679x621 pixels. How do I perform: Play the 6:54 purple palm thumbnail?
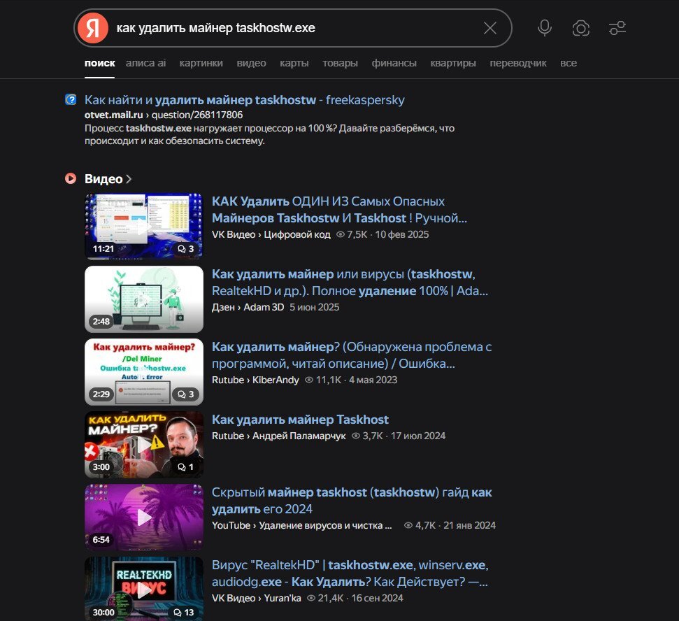[144, 517]
